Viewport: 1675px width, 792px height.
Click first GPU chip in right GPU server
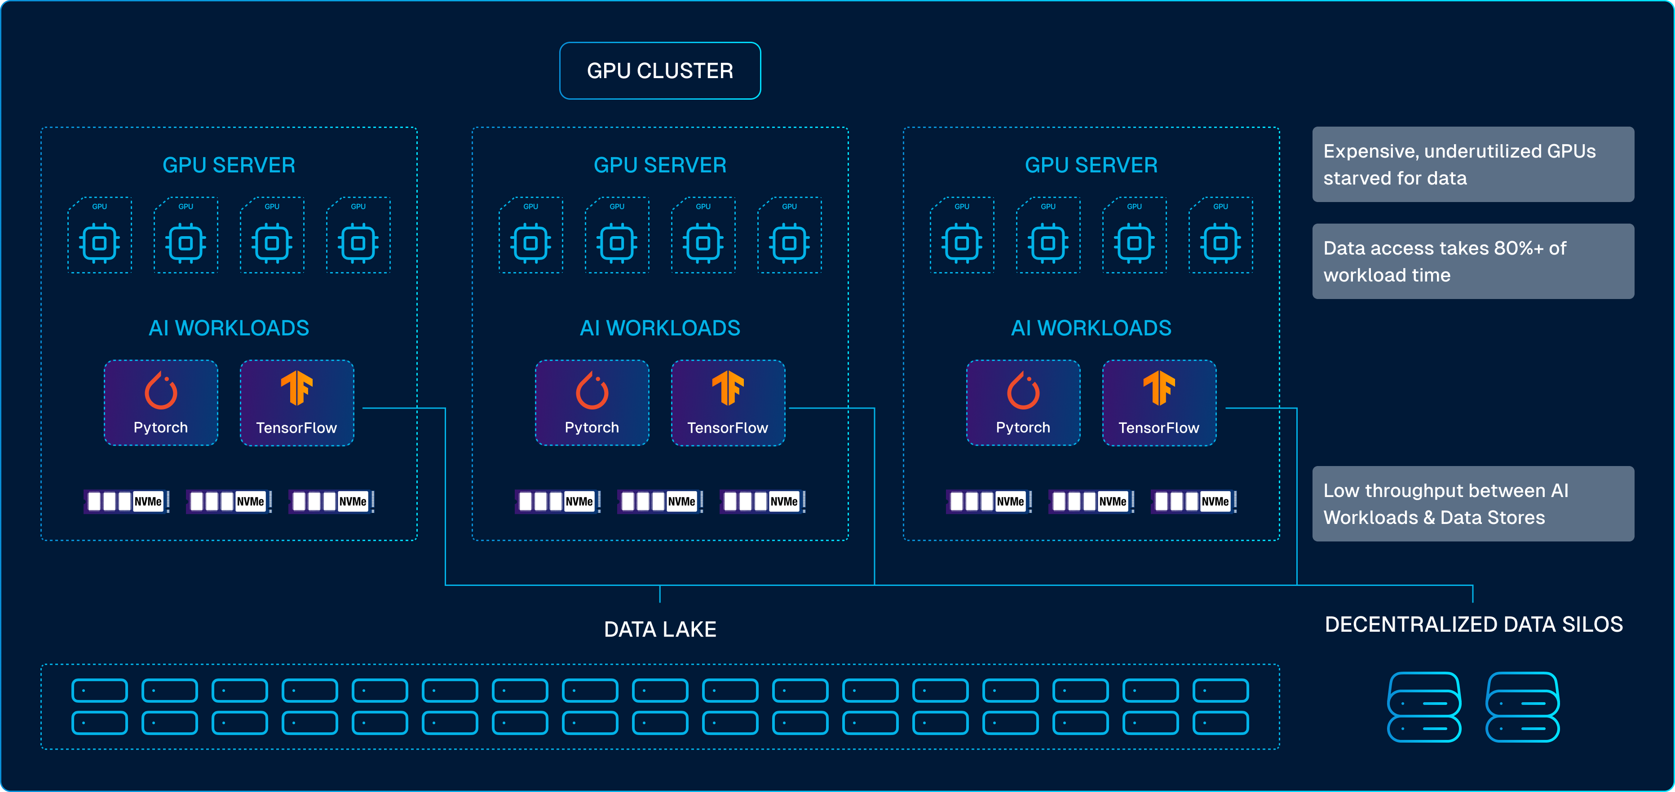962,235
